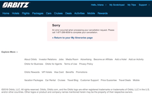The width and height of the screenshot is (152, 101).
Task: Click the Price Guarantee link
Action: pyautogui.click(x=109, y=80)
